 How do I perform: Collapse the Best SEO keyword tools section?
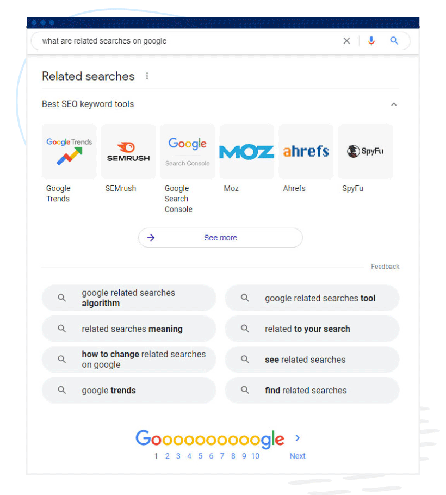coord(394,104)
